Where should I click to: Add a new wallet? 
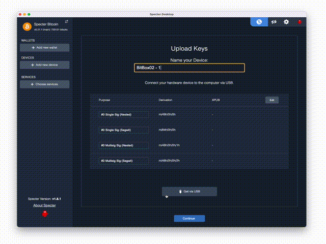pyautogui.click(x=45, y=47)
